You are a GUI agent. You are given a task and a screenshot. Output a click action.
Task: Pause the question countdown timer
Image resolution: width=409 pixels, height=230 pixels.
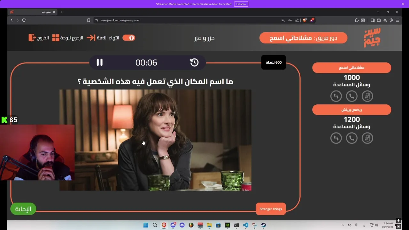(99, 62)
